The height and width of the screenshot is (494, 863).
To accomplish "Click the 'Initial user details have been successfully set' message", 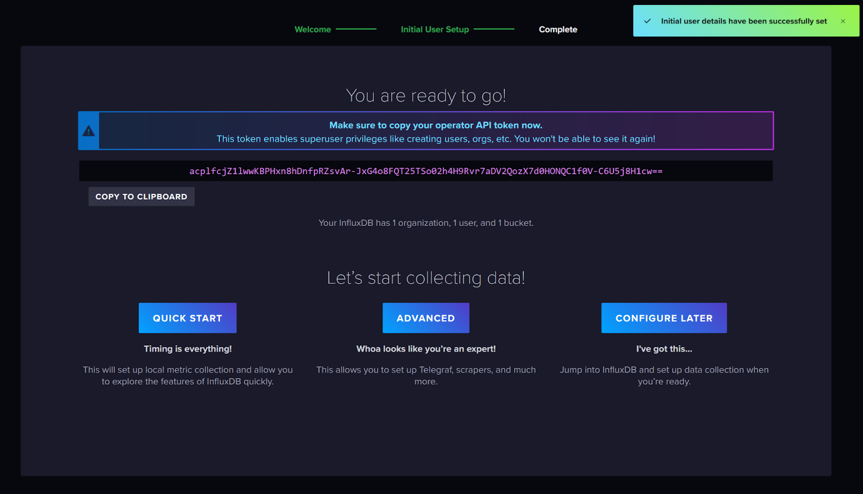I will [x=744, y=21].
